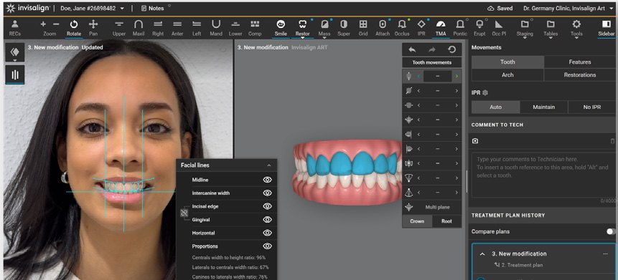618x280 pixels.
Task: Open IPR settings gear icon
Action: tap(485, 93)
